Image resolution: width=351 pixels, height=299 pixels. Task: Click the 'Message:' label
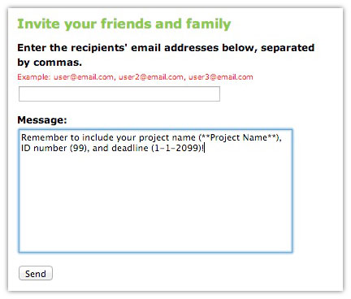click(42, 119)
